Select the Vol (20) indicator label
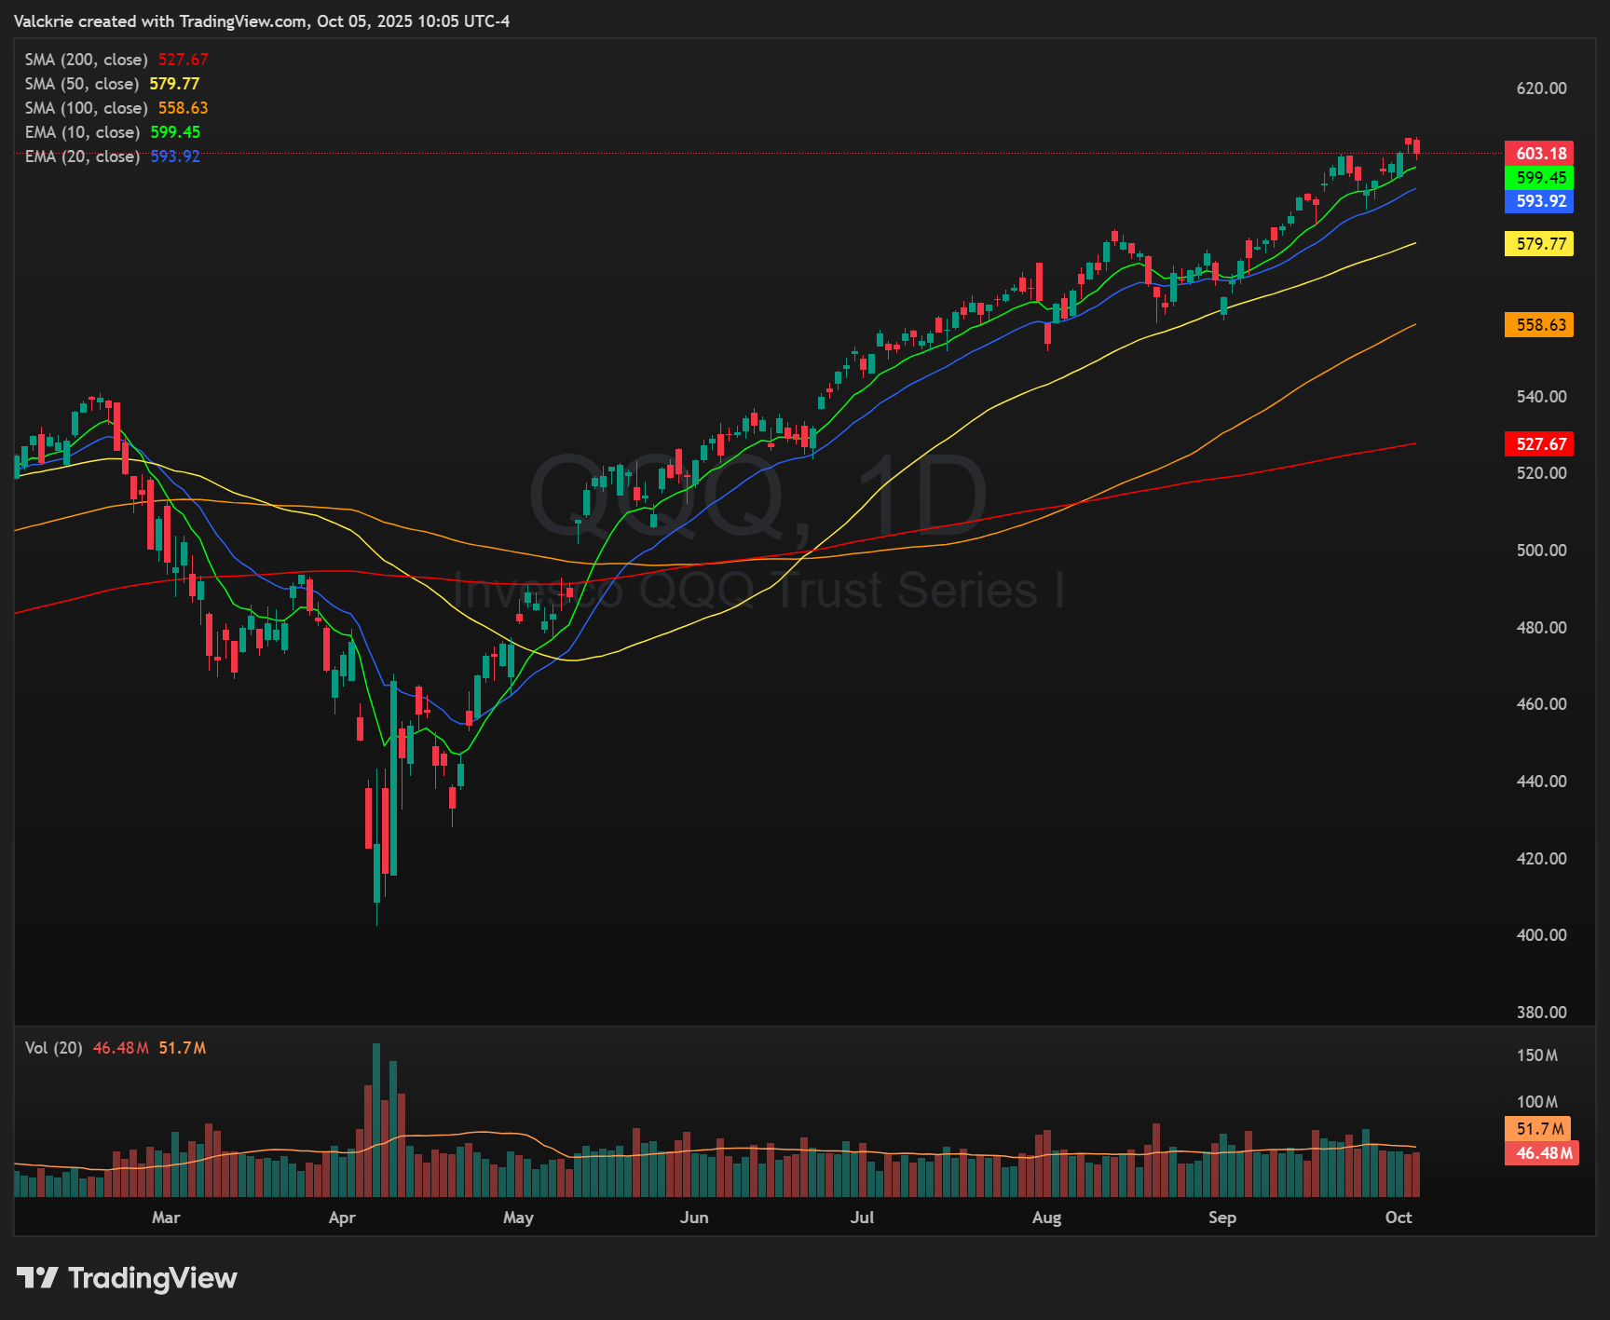1610x1320 pixels. (x=53, y=1048)
